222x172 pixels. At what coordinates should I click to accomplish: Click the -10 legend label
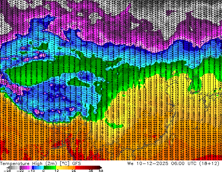31,171
